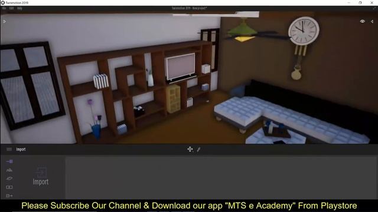
Task: Click the TV screen in the viewport
Action: tap(180, 67)
